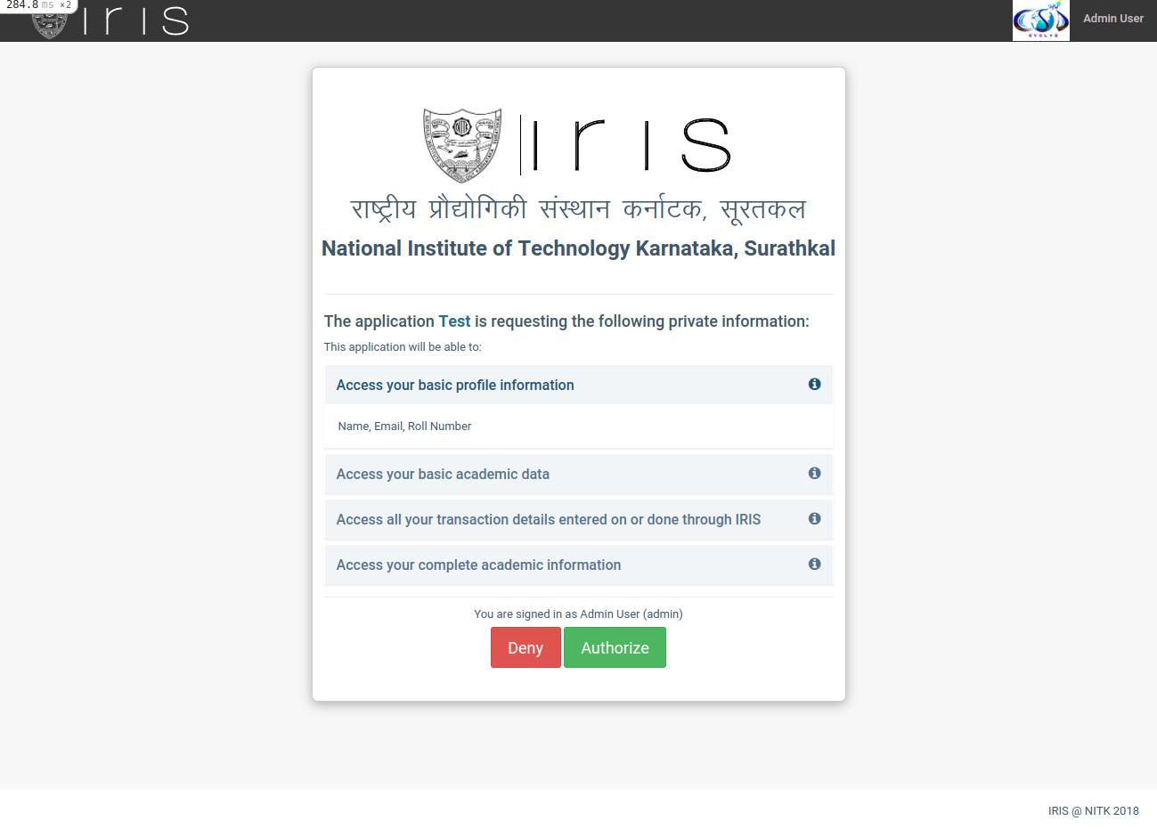Viewport: 1157px width, 829px height.
Task: Click the Evolve avatar next to Admin User
Action: click(1040, 19)
